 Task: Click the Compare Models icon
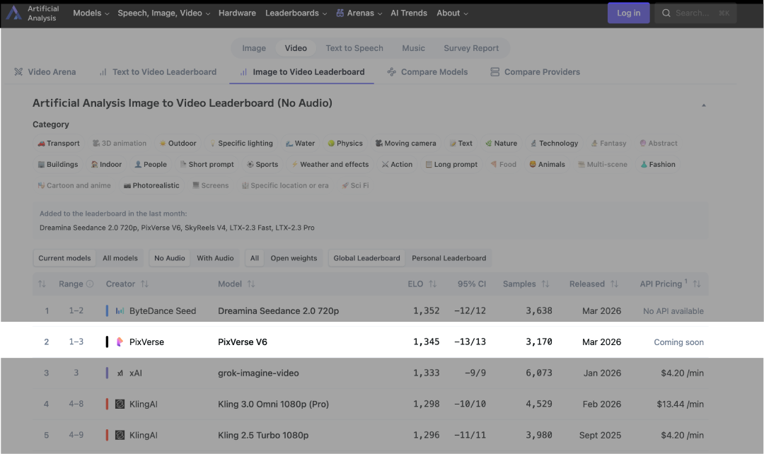391,72
